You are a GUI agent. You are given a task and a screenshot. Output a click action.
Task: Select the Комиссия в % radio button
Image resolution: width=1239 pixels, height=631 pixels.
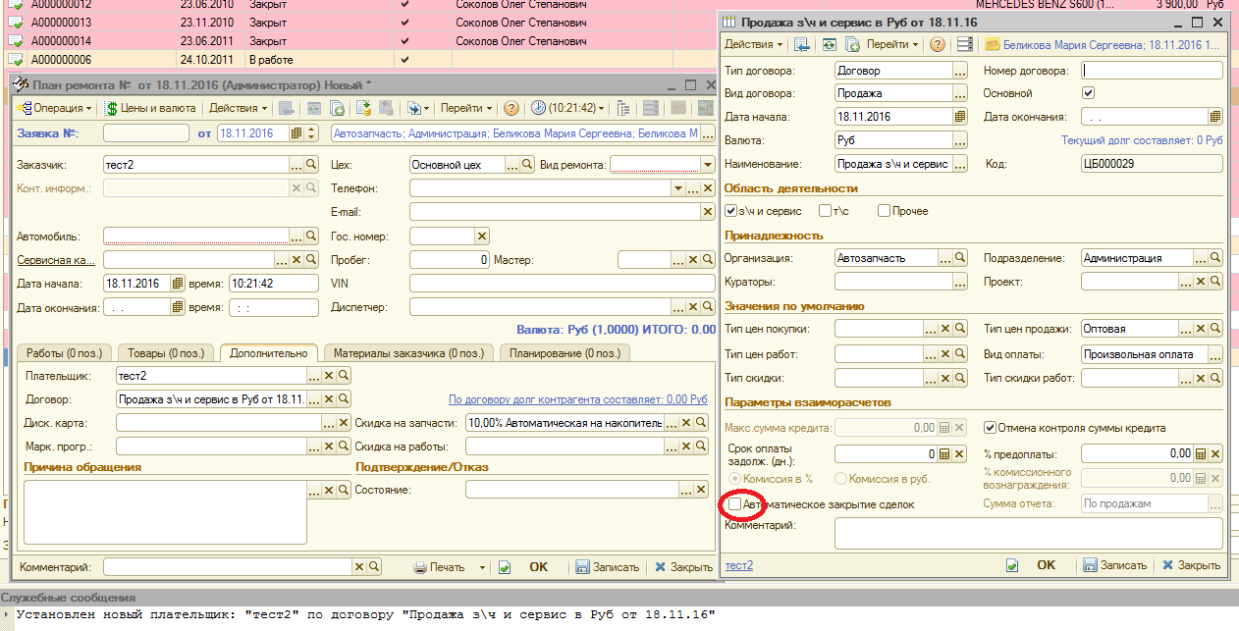click(734, 479)
